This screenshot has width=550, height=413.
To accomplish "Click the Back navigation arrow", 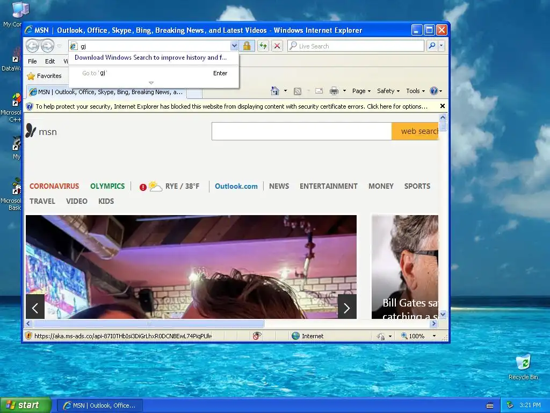I will click(x=33, y=46).
